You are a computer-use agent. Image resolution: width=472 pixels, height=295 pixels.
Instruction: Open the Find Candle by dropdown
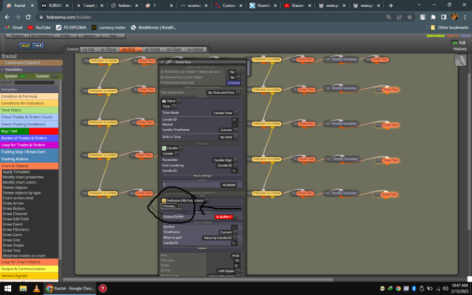point(227,166)
